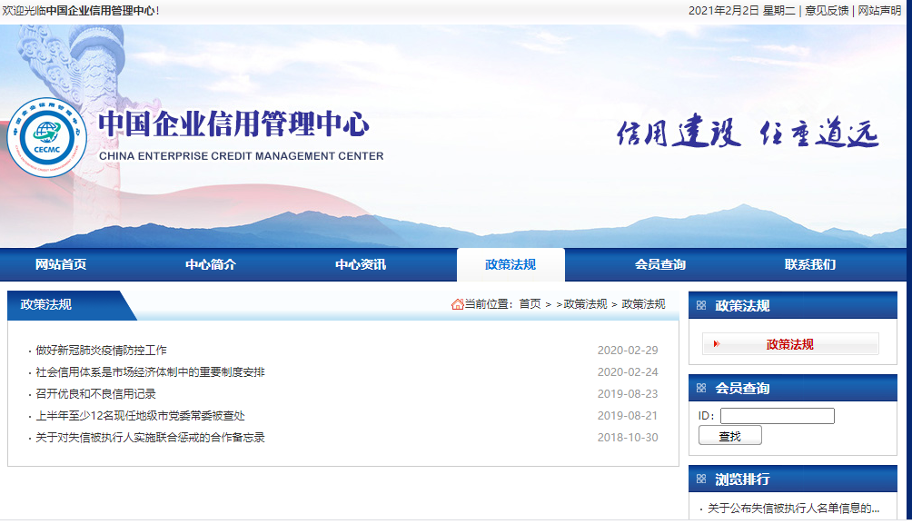Open article 关于对失信被执行人实施联合惩戒的合作备忘录
This screenshot has height=524, width=912.
tap(150, 438)
